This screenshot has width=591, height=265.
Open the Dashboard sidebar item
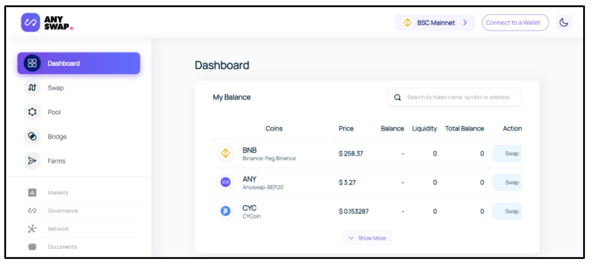coord(78,63)
